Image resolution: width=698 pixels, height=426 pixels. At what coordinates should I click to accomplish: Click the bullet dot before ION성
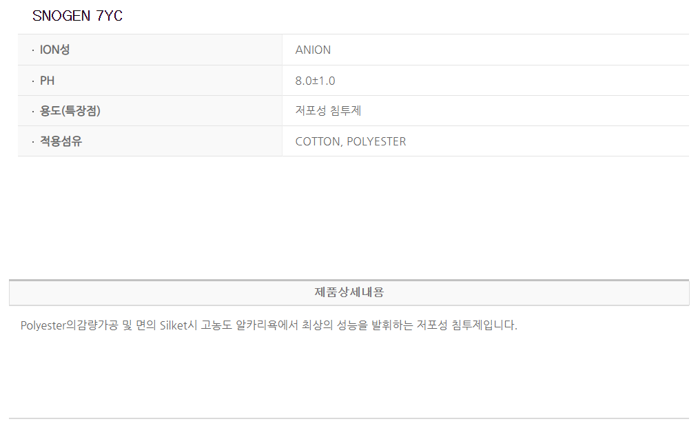32,50
